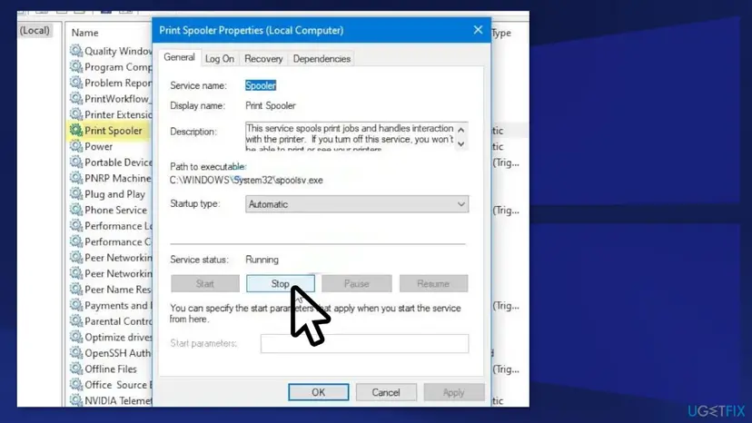Open the Startup type dropdown
Screen dimensions: 752x423
pos(357,204)
